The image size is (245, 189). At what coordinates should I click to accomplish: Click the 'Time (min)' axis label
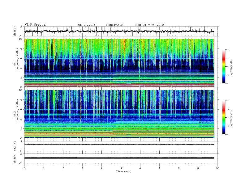[124, 171]
